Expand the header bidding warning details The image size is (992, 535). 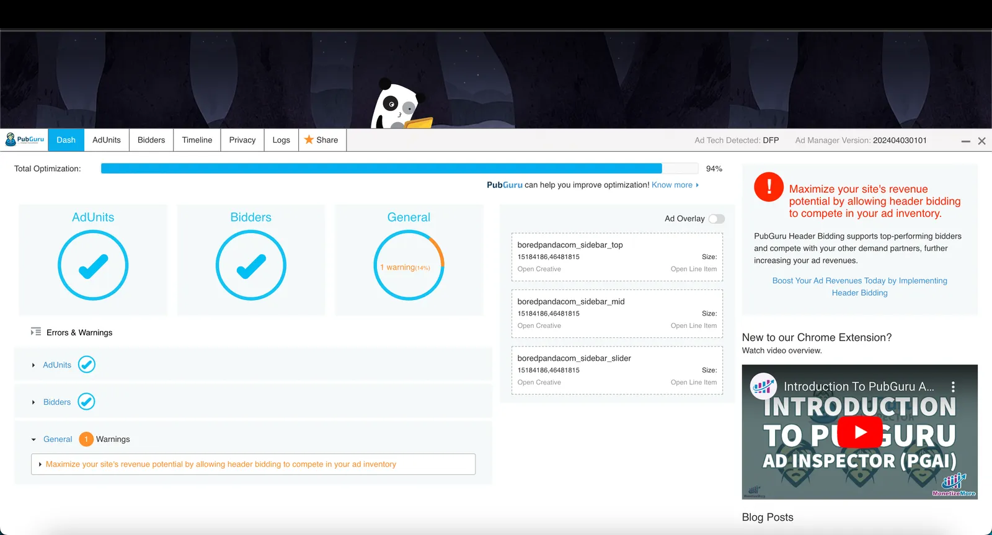pos(40,464)
